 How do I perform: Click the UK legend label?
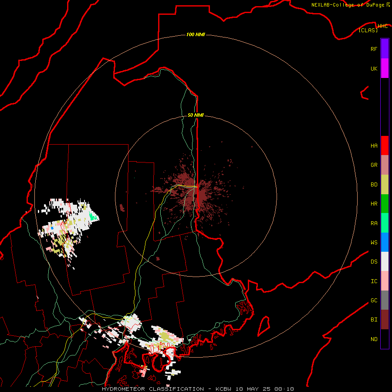click(x=374, y=68)
